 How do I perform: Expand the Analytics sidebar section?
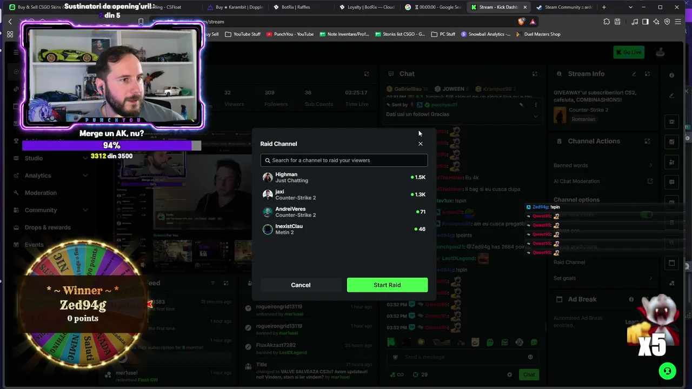(x=85, y=176)
